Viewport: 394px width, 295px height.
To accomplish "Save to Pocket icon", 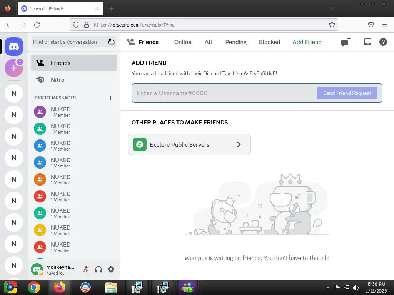I will click(371, 25).
